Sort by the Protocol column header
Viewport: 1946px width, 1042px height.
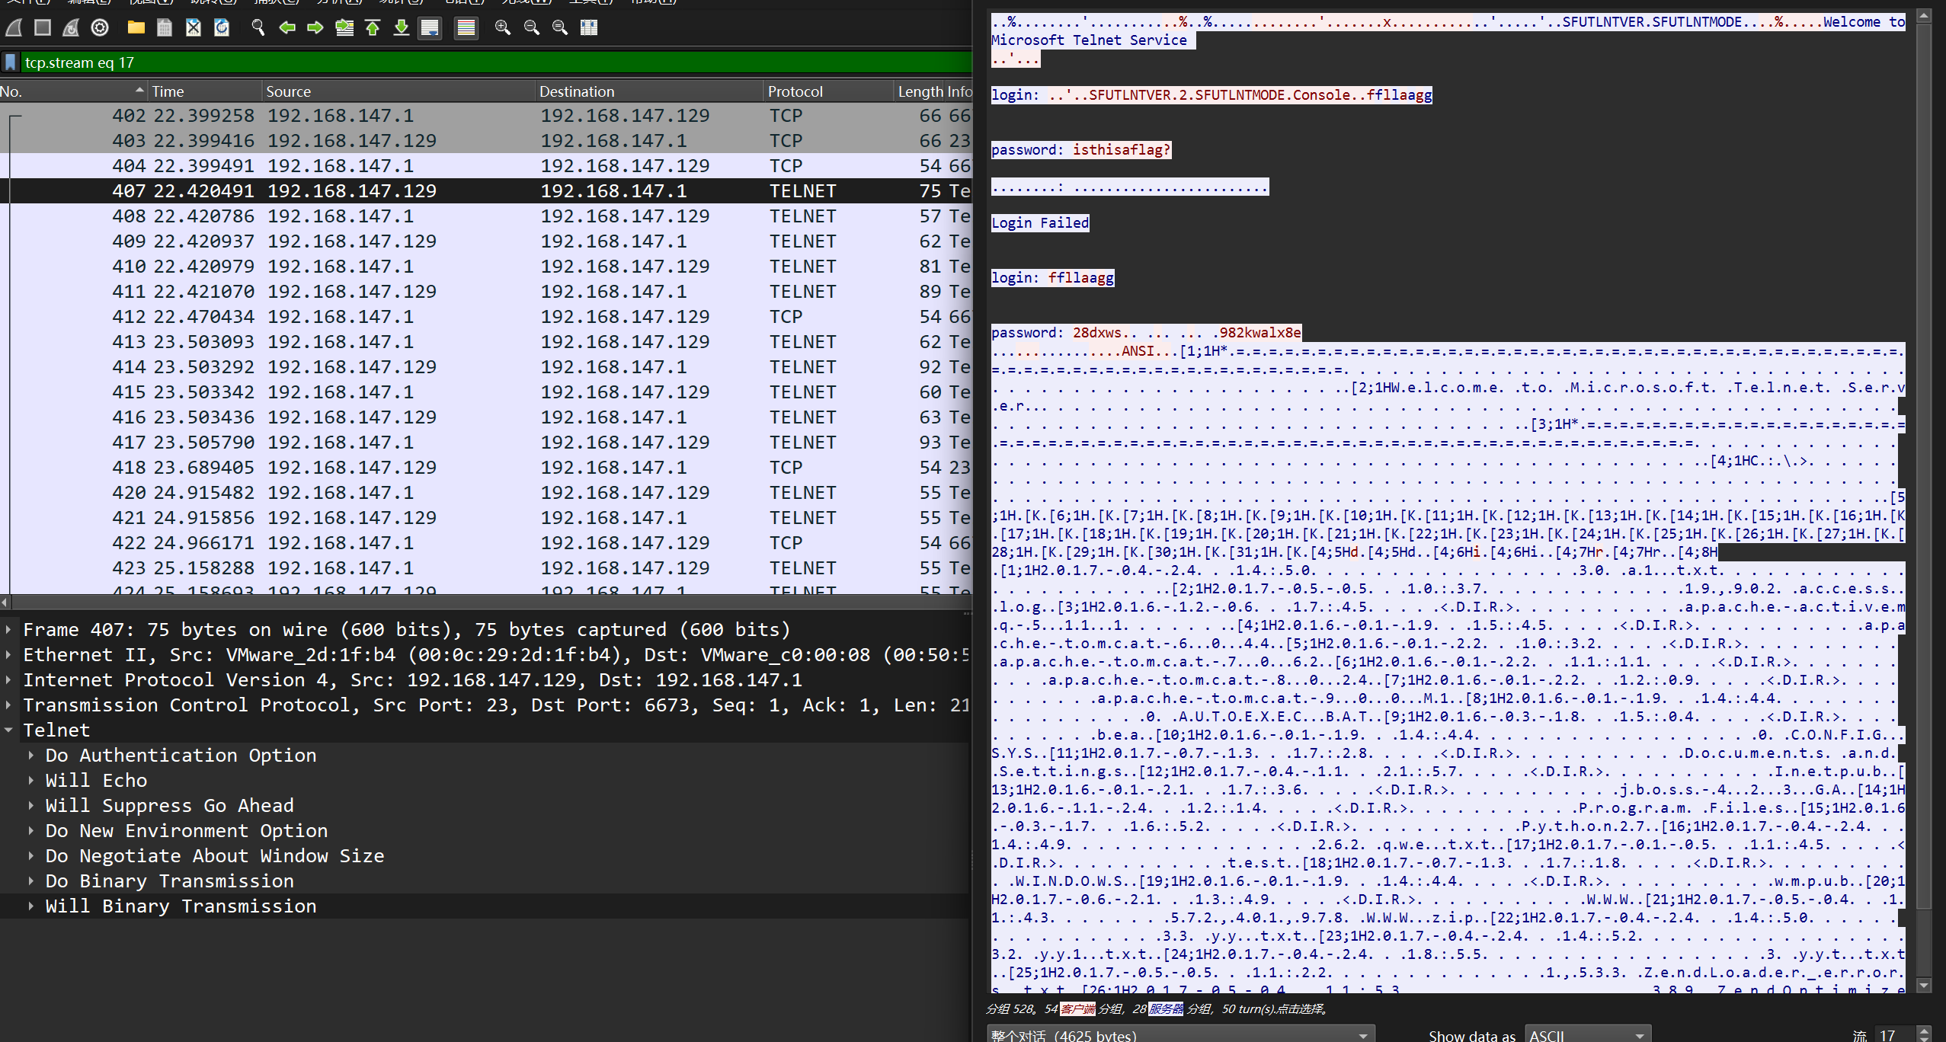click(795, 91)
